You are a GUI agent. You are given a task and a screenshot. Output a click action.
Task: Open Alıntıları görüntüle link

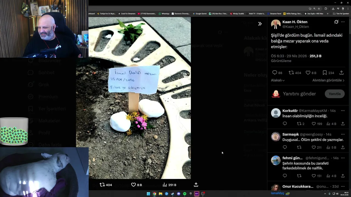[328, 80]
